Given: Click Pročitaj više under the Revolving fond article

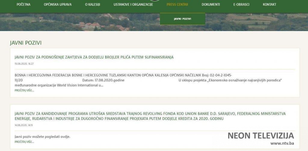Looking at the screenshot, I should click(24, 142).
